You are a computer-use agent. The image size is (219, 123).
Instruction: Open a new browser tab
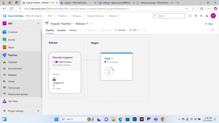tap(178, 3)
